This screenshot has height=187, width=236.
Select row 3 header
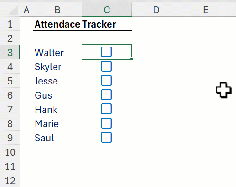click(10, 52)
